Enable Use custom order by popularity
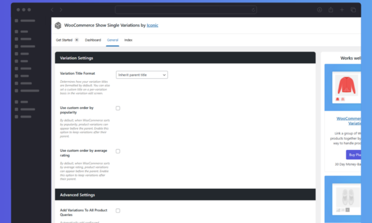 pos(118,108)
